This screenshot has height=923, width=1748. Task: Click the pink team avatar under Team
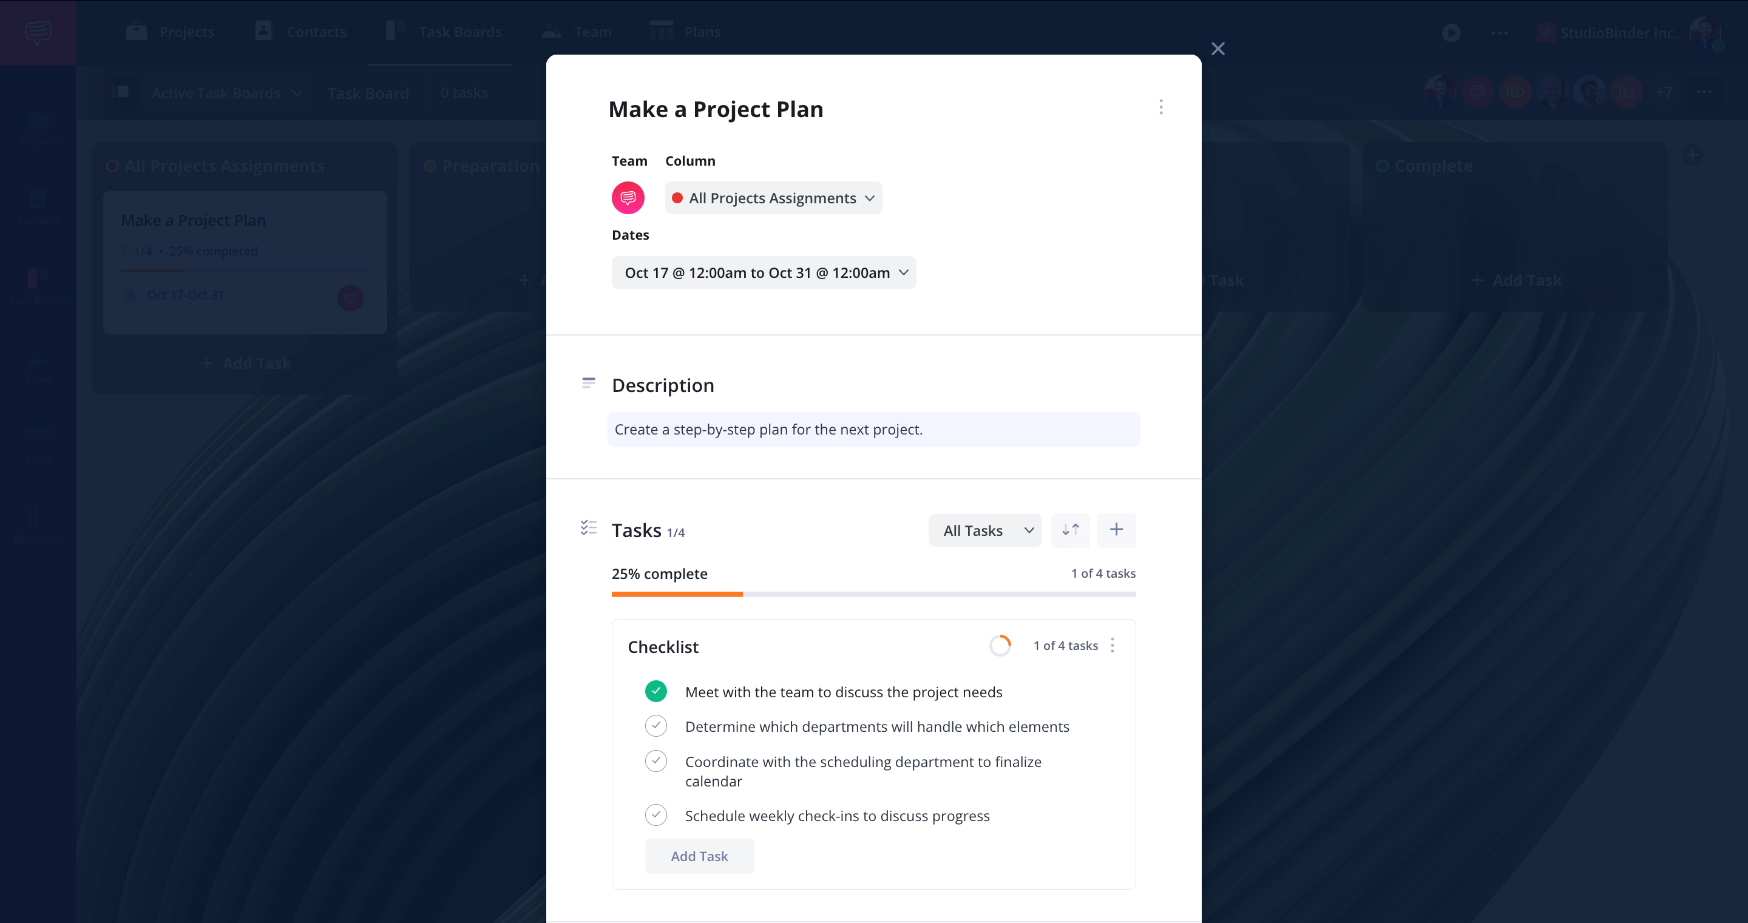click(x=628, y=197)
